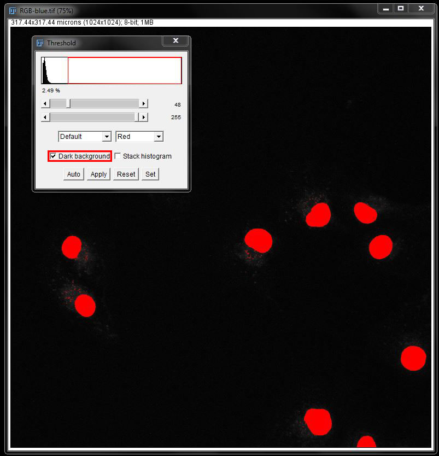The image size is (439, 456).
Task: Open the Default thresholding method dropdown
Action: click(85, 137)
